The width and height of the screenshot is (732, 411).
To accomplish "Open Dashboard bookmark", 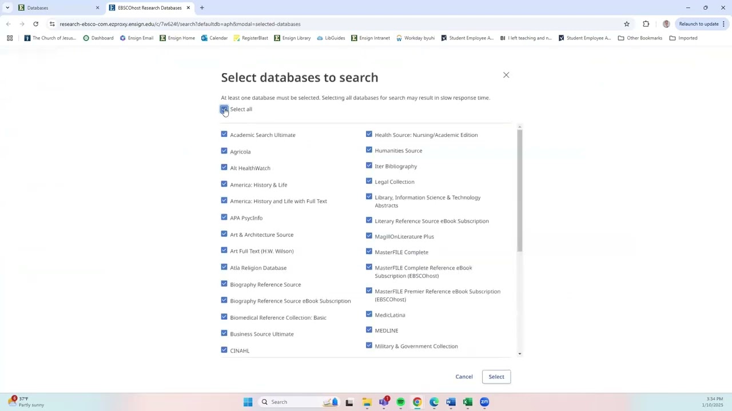I will point(98,38).
